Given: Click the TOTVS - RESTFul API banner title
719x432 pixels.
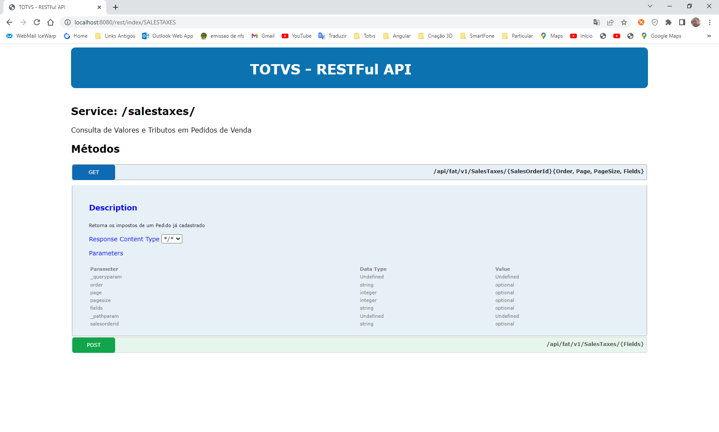Looking at the screenshot, I should pos(330,69).
